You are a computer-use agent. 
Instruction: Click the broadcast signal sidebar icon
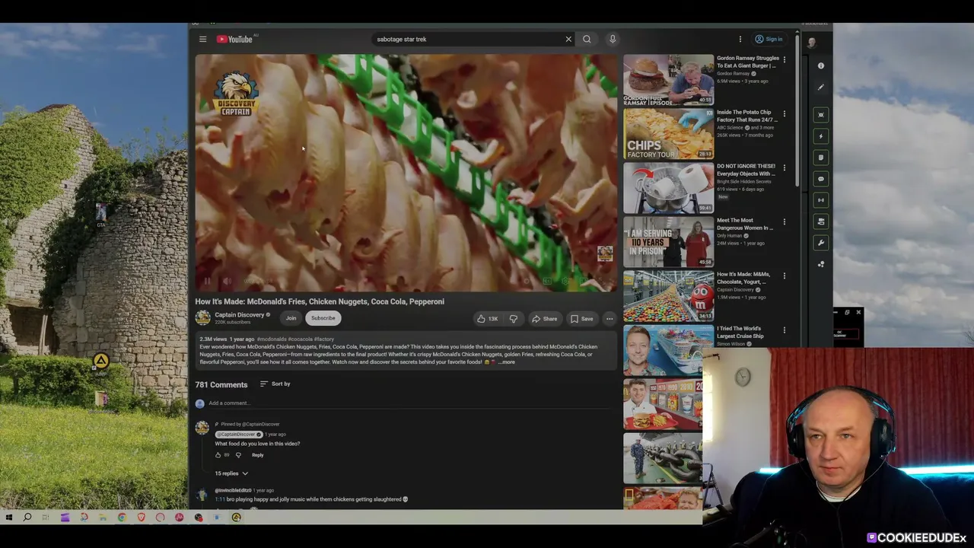(x=821, y=200)
